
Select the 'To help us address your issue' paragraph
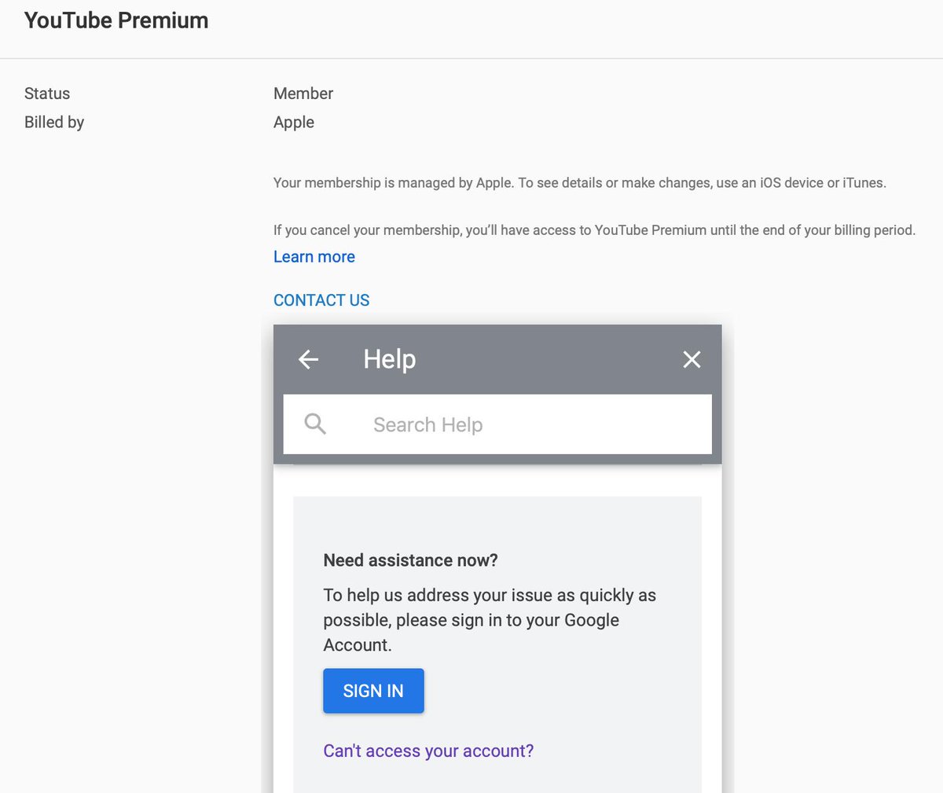pyautogui.click(x=490, y=620)
